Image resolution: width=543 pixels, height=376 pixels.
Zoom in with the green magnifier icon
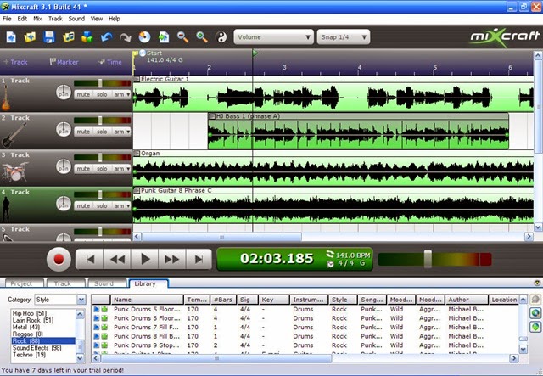point(202,37)
